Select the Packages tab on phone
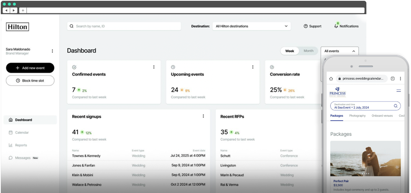Screen dimensions: 411x193 pos(337,116)
